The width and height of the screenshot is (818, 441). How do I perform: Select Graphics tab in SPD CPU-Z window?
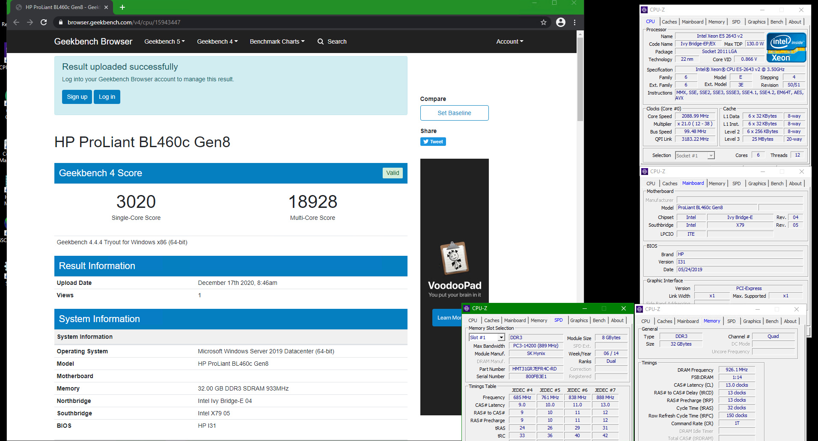coord(579,320)
